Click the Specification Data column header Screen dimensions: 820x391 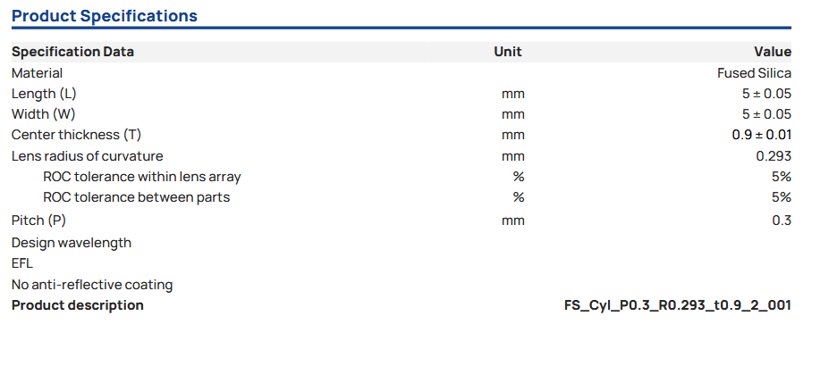pos(72,52)
